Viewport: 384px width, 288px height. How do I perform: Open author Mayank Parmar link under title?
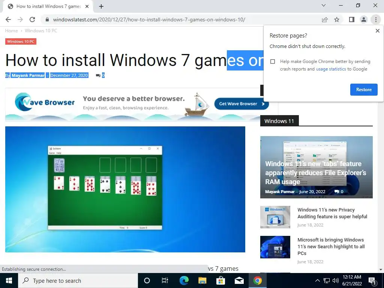(x=28, y=75)
